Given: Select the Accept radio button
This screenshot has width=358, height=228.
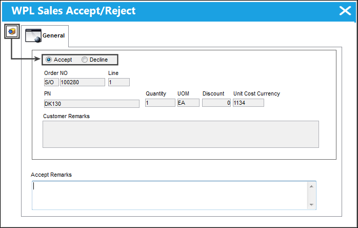Looking at the screenshot, I should pos(49,60).
